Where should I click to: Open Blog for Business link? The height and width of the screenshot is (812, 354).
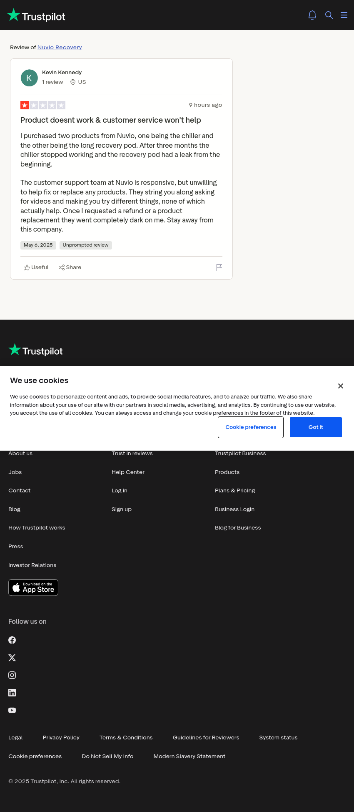(x=238, y=528)
